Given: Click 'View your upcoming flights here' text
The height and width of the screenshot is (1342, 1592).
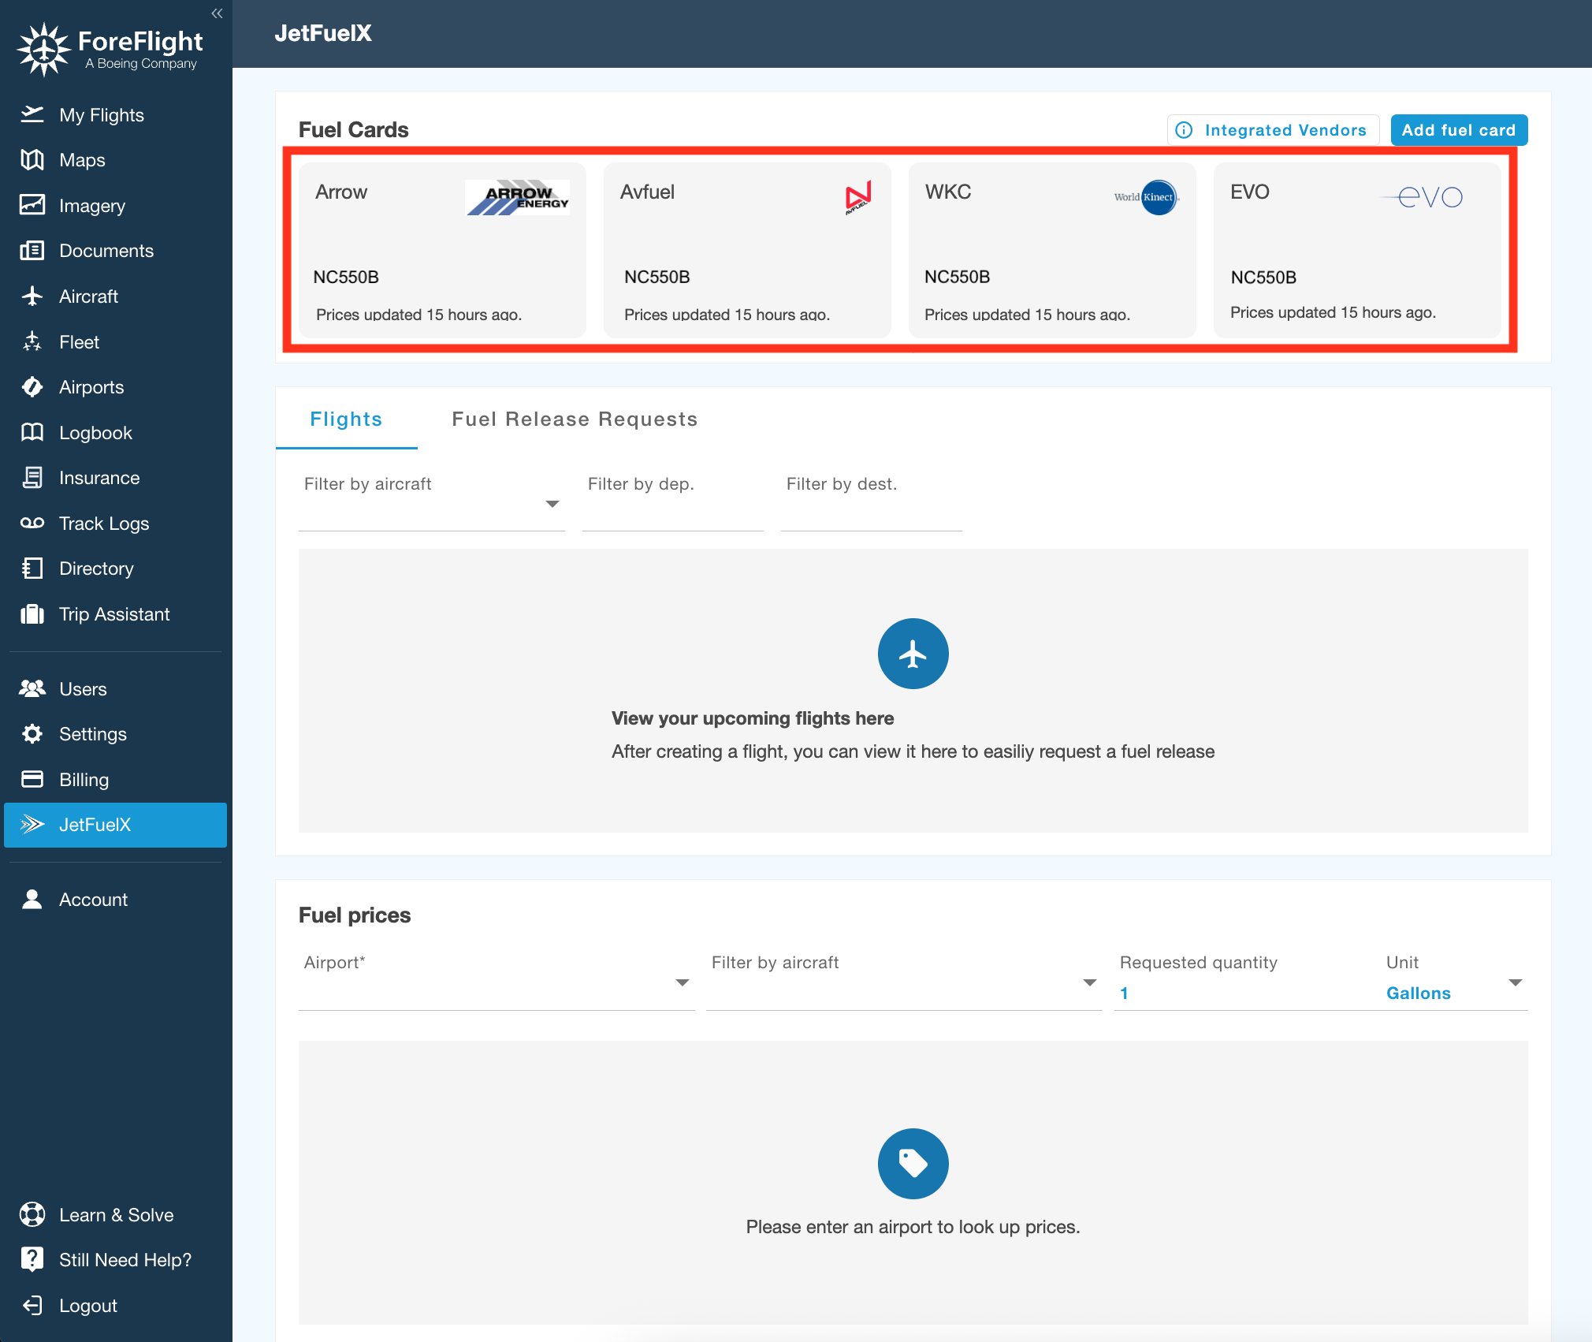Looking at the screenshot, I should pos(753,718).
